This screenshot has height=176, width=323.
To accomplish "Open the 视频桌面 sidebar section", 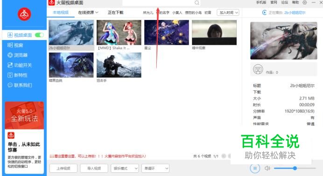I will point(24,35).
